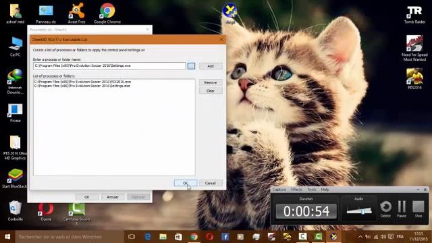Select the PES 2016 Ultra HD Graphics folder
Screen dimensions: 432x243
pos(15,147)
